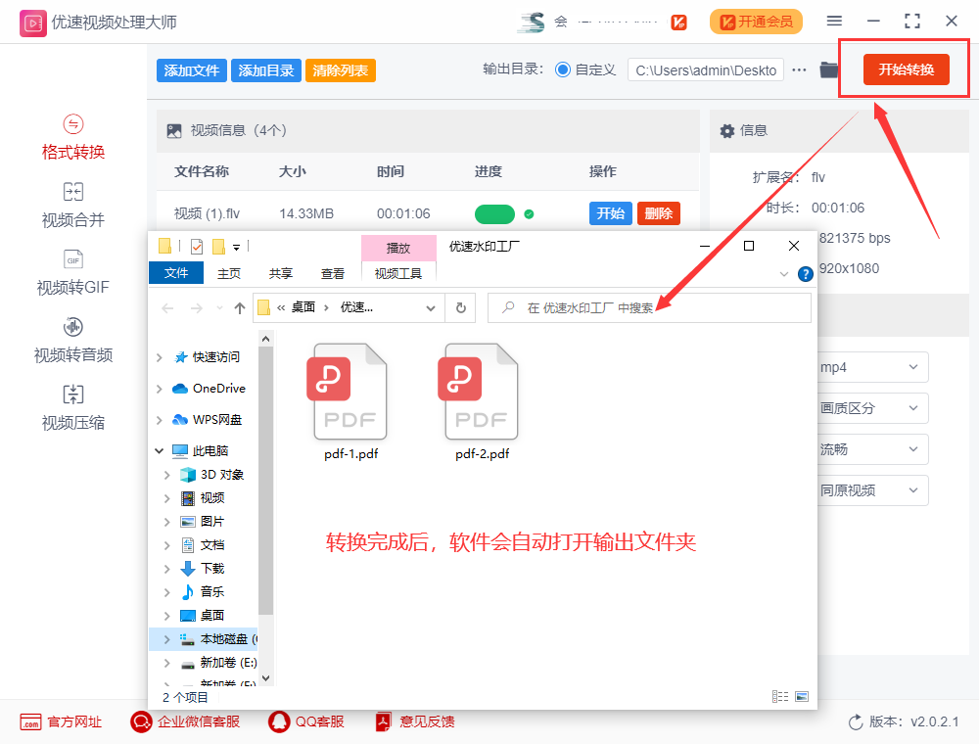Click the version refresh icon near 版本
The height and width of the screenshot is (744, 979).
pyautogui.click(x=856, y=722)
